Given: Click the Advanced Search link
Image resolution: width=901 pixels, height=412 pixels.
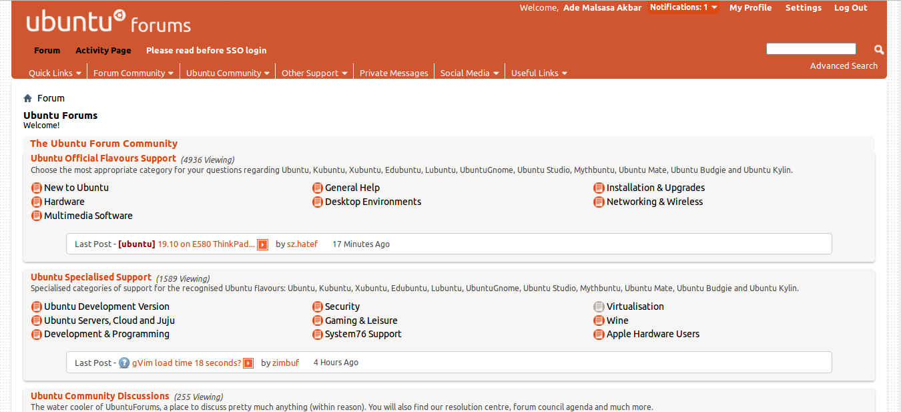Looking at the screenshot, I should click(x=844, y=65).
